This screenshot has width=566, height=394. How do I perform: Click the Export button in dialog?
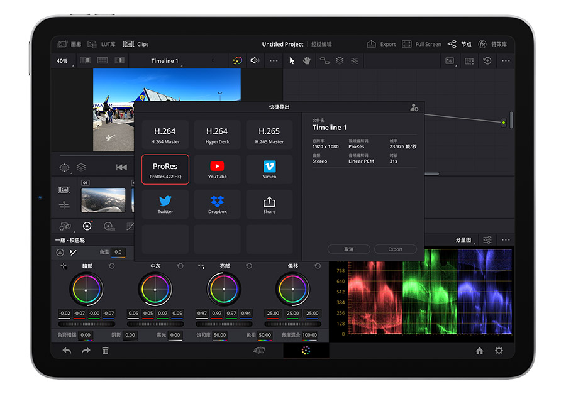(x=396, y=249)
